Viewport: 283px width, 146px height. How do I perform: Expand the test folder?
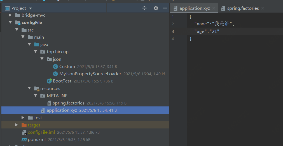pos(23,118)
